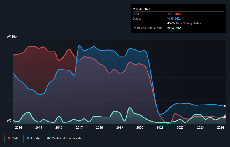This screenshot has height=147, width=230.
Task: Click the ₩180b y-axis label
Action: (x=11, y=37)
